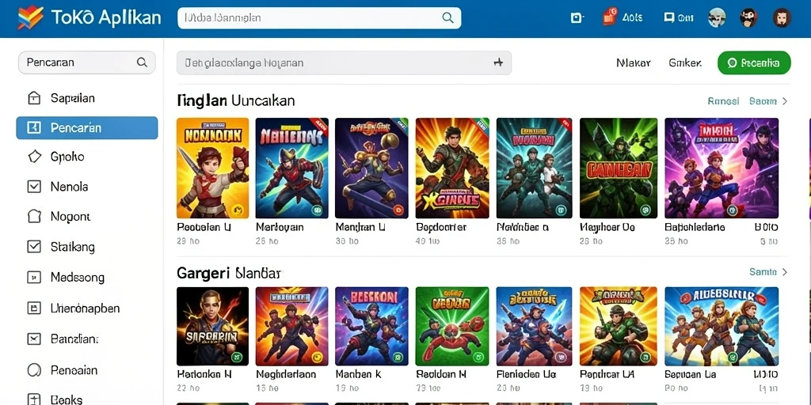Open the Penthcar UA game thumbnail
The height and width of the screenshot is (405, 811).
click(x=618, y=326)
